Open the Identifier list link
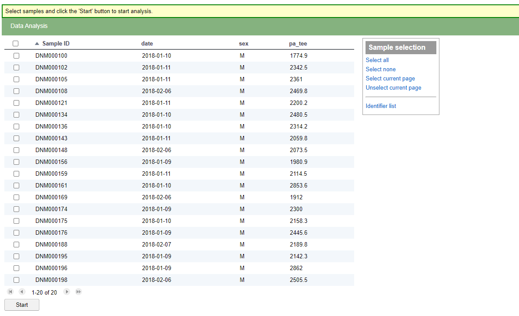Screen dimensions: 519x316 tap(381, 106)
